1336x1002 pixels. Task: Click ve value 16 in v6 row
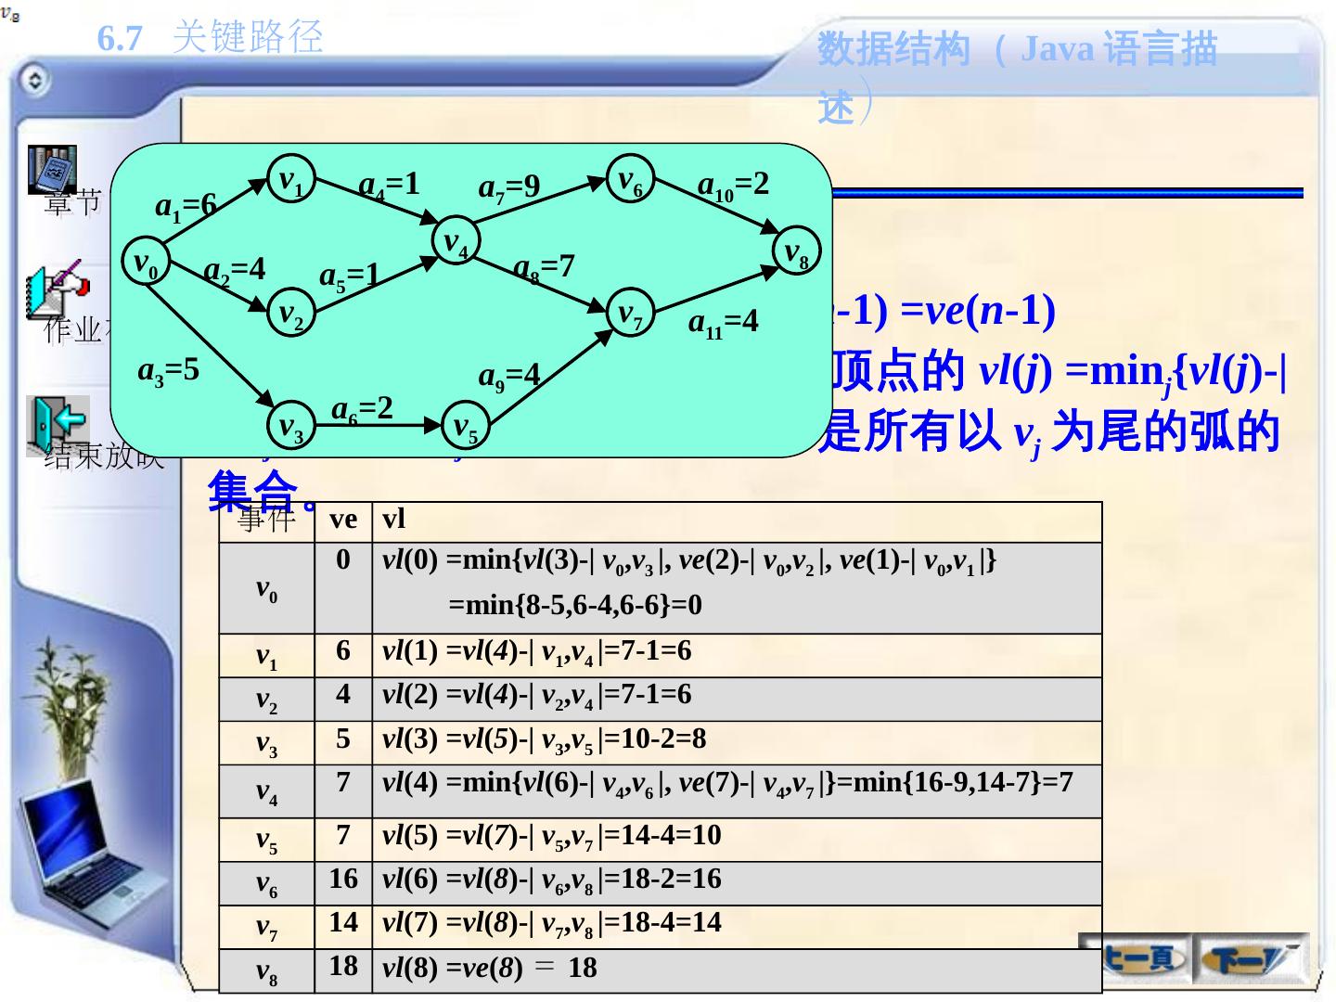click(x=343, y=880)
